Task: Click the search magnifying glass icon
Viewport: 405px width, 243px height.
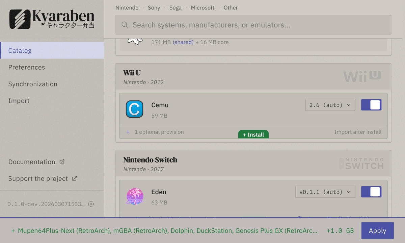Action: (125, 24)
